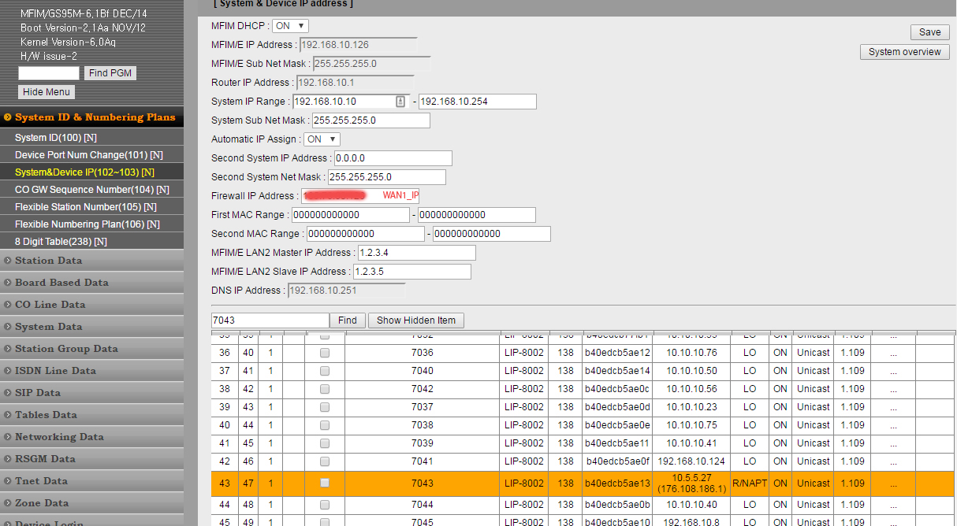Open the Automatic IP Assign dropdown
The image size is (957, 526).
click(322, 139)
